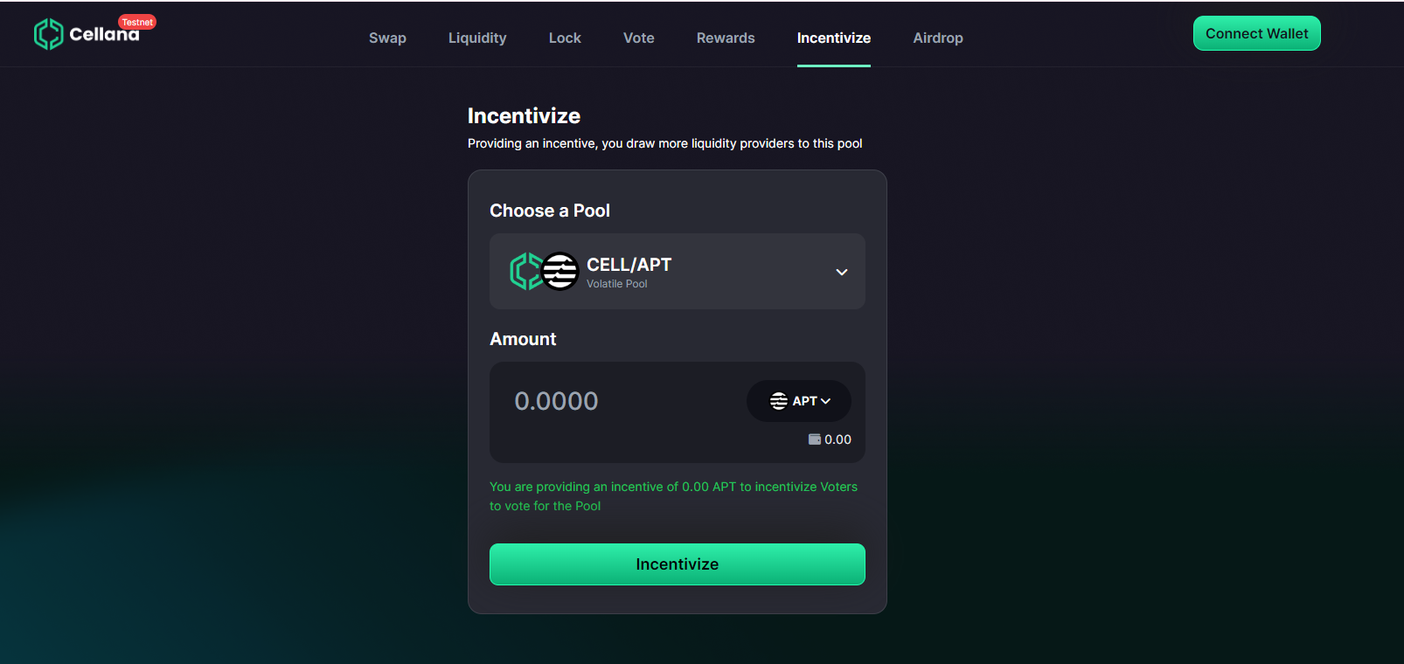Click the CELL token icon in pool selector
The width and height of the screenshot is (1404, 664).
(525, 271)
